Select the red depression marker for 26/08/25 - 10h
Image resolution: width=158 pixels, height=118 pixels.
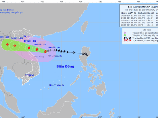pyautogui.click(x=14, y=46)
